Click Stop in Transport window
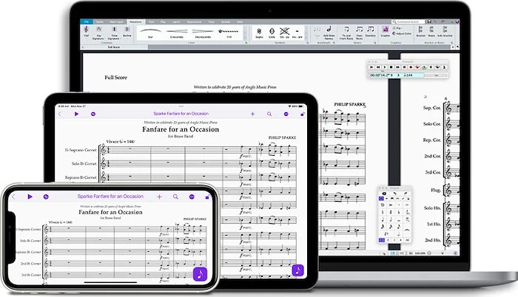518x297 pixels. [391, 67]
